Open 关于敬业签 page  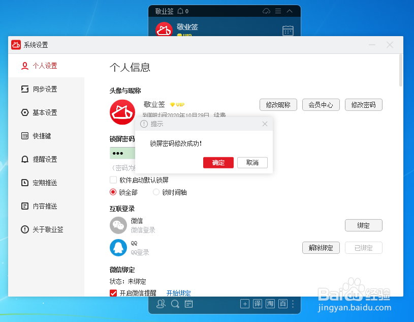point(46,229)
